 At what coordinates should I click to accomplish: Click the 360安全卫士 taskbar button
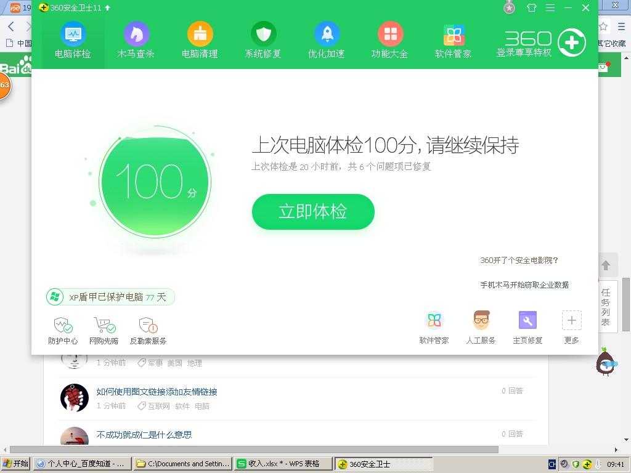click(384, 464)
